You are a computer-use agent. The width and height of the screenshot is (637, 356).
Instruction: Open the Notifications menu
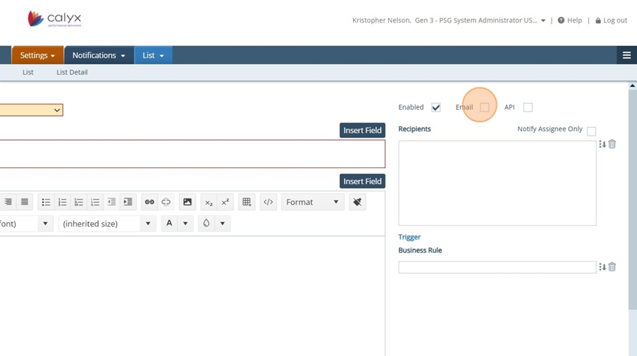point(99,55)
